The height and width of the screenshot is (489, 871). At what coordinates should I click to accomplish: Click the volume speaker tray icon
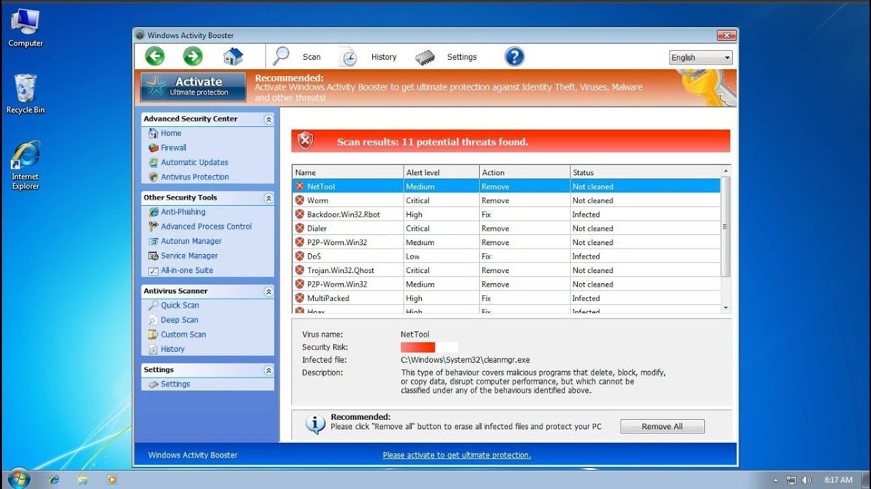pyautogui.click(x=807, y=479)
